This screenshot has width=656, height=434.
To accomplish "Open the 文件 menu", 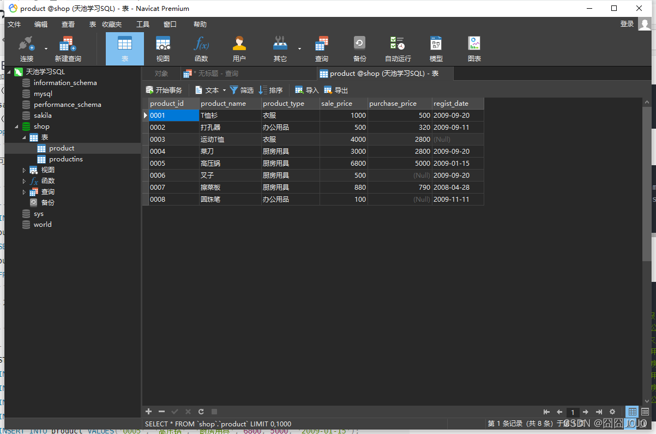I will (x=14, y=25).
